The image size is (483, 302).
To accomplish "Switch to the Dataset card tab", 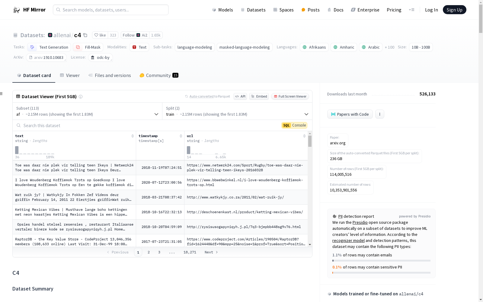I will [34, 75].
